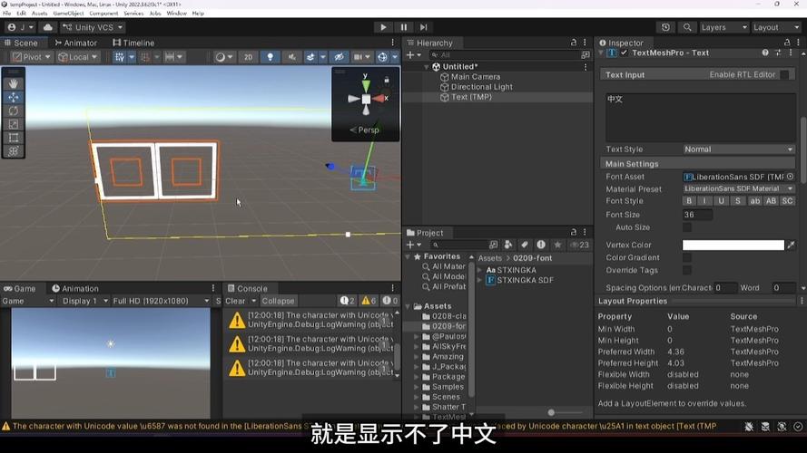Filter console by error count

390,301
